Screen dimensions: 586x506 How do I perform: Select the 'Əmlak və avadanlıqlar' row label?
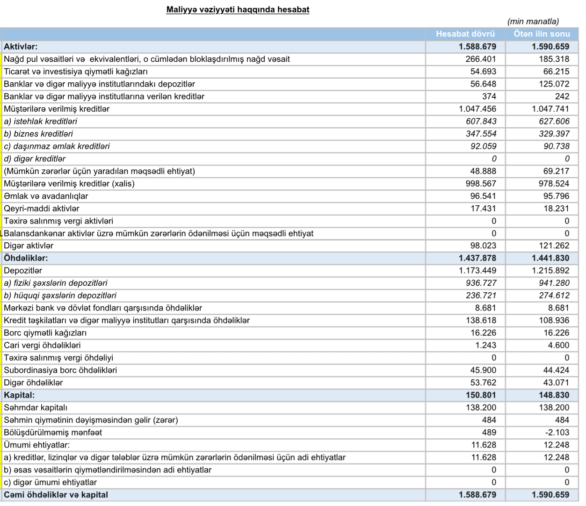tap(46, 196)
